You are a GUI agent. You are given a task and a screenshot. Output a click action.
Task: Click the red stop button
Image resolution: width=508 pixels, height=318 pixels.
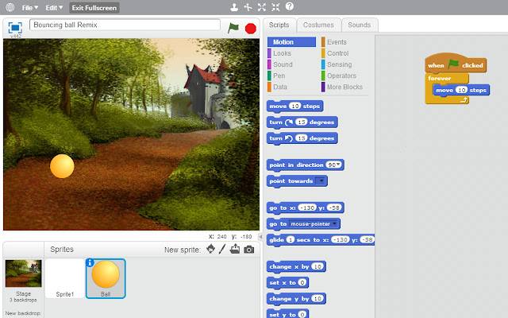pyautogui.click(x=251, y=29)
